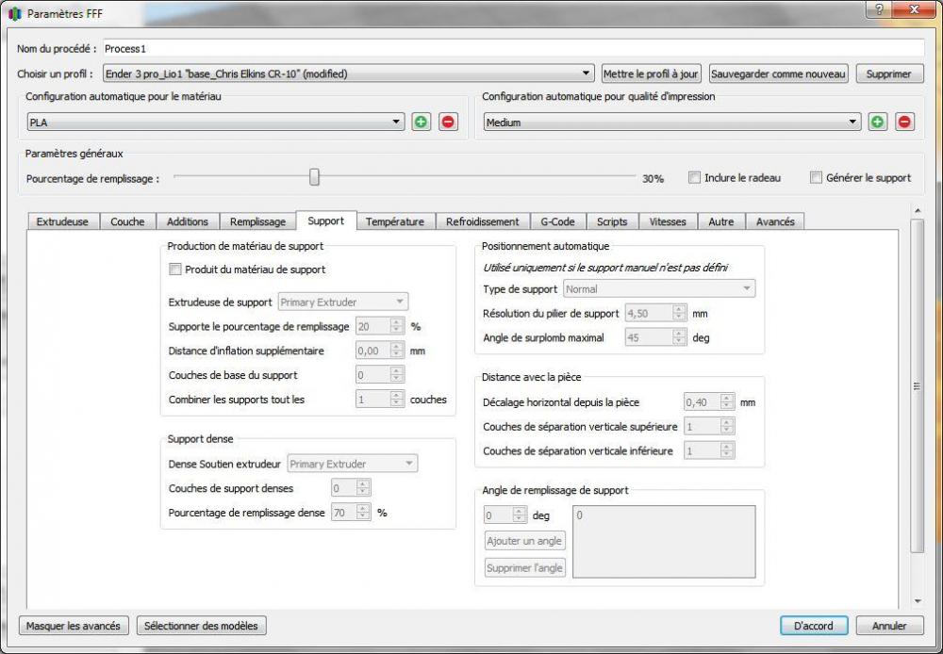Click the vertical scrollbar of the settings panel

click(918, 386)
